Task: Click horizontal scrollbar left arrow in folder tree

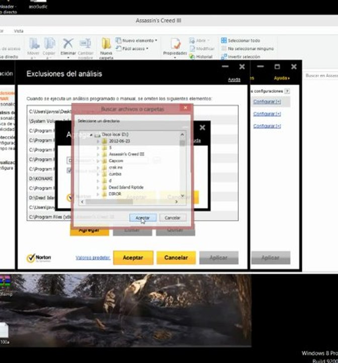Action: pos(82,202)
